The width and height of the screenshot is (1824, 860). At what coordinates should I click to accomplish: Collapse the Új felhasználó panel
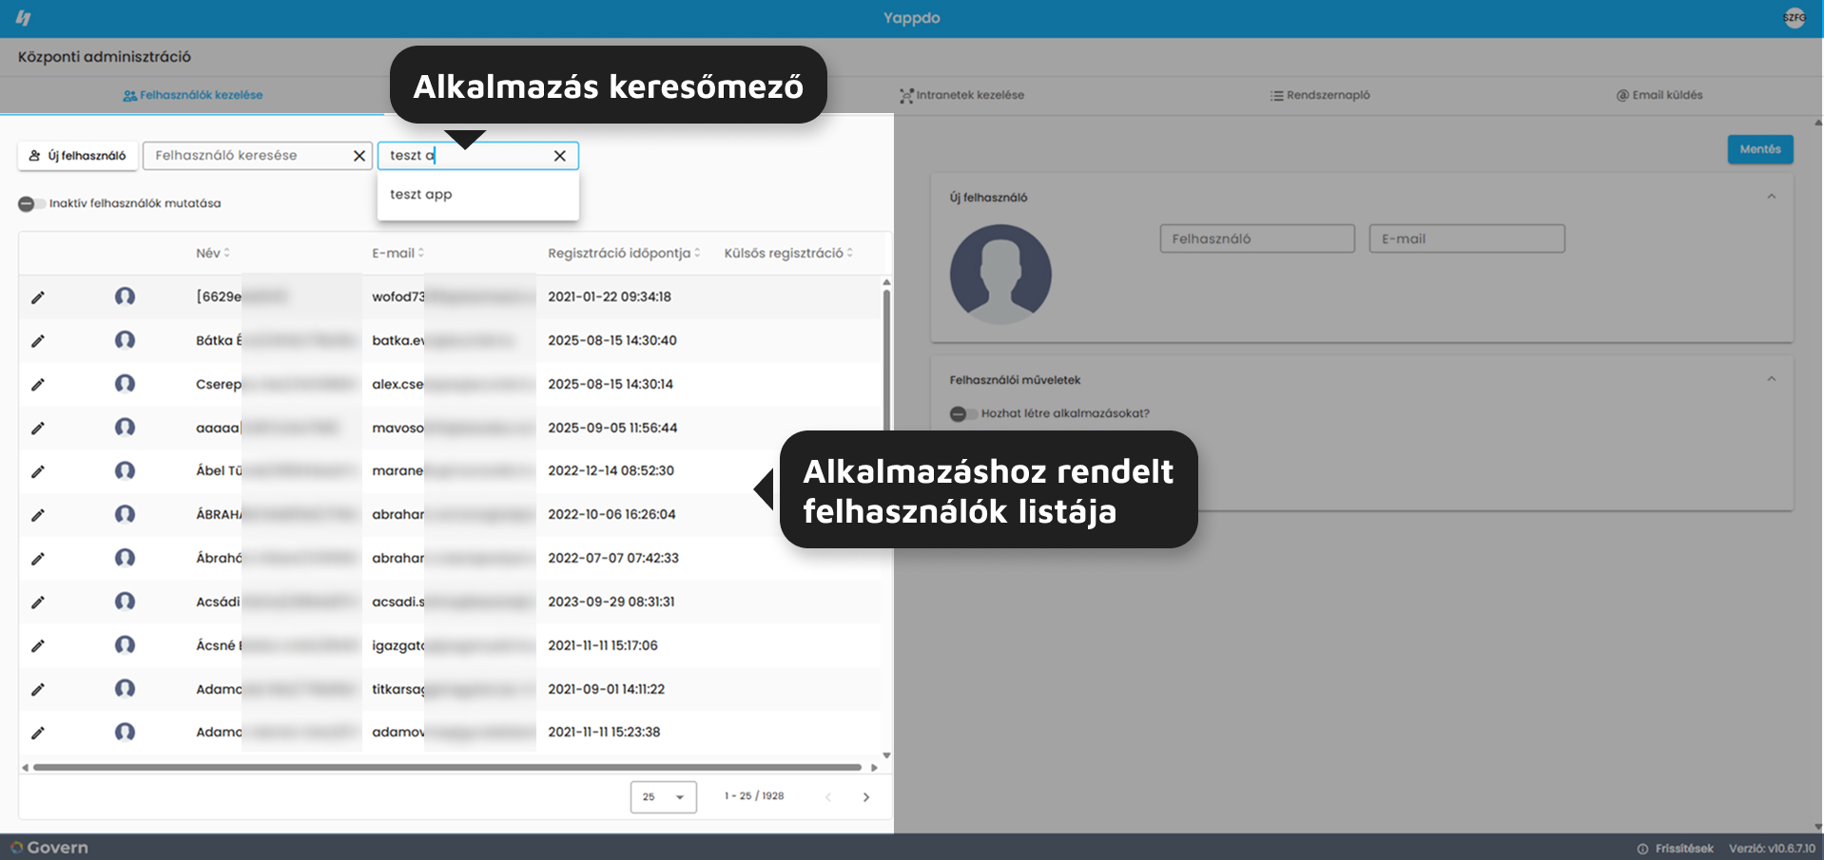(1772, 197)
